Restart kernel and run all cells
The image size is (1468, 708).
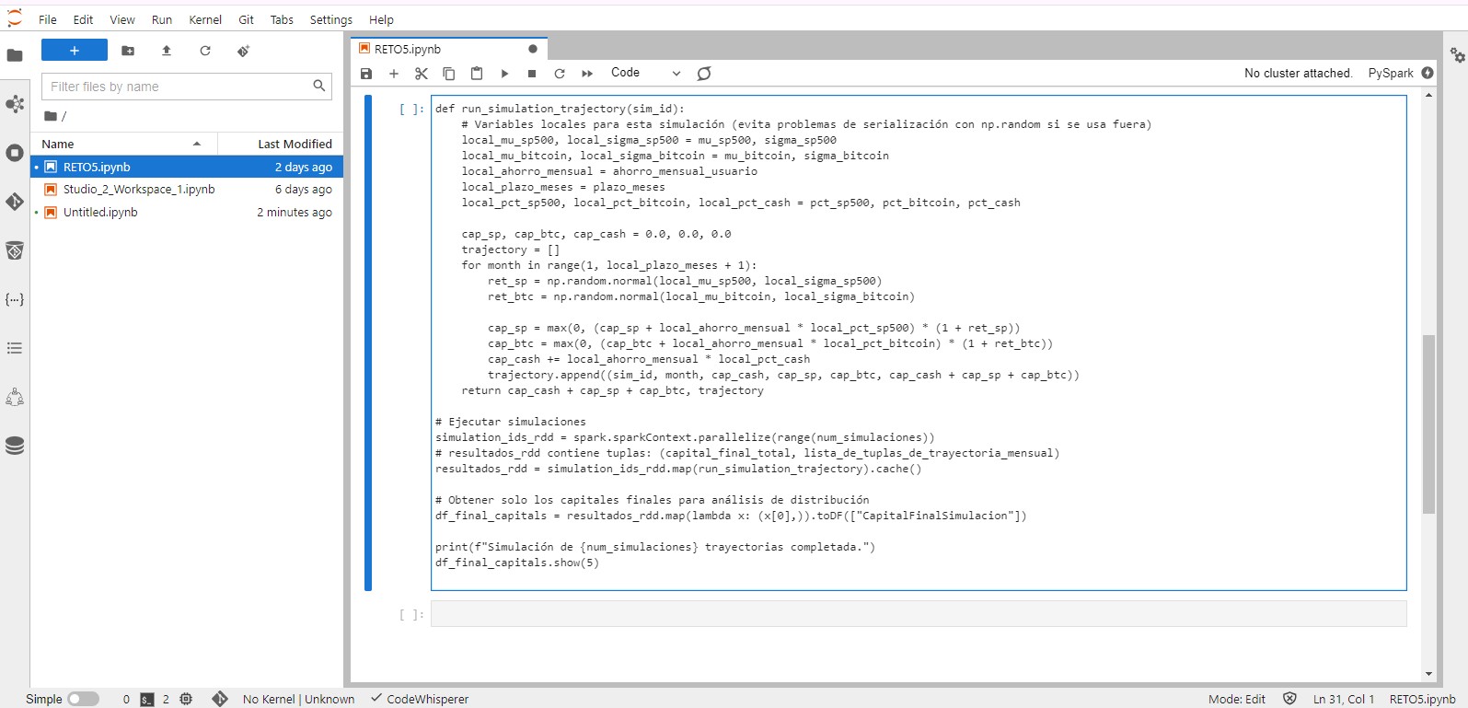587,73
